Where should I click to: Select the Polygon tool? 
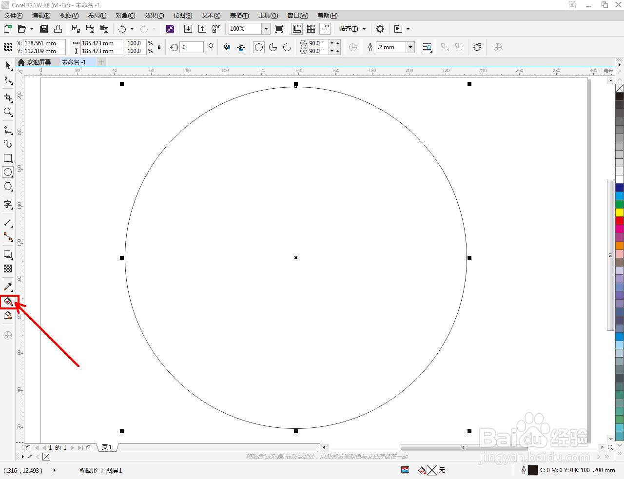(x=8, y=187)
